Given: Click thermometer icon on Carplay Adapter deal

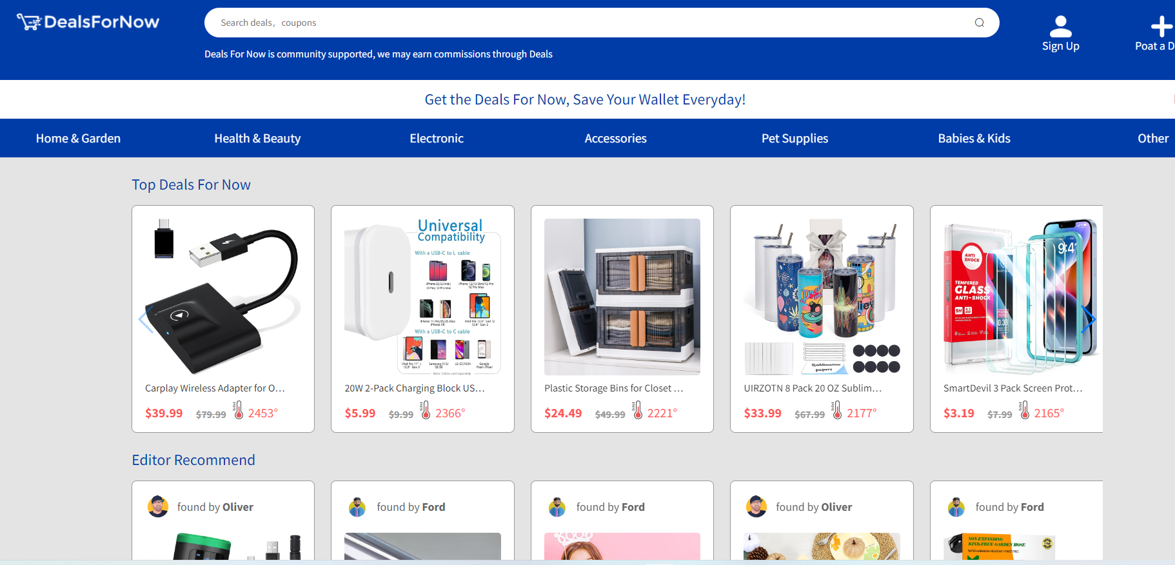Looking at the screenshot, I should (239, 410).
